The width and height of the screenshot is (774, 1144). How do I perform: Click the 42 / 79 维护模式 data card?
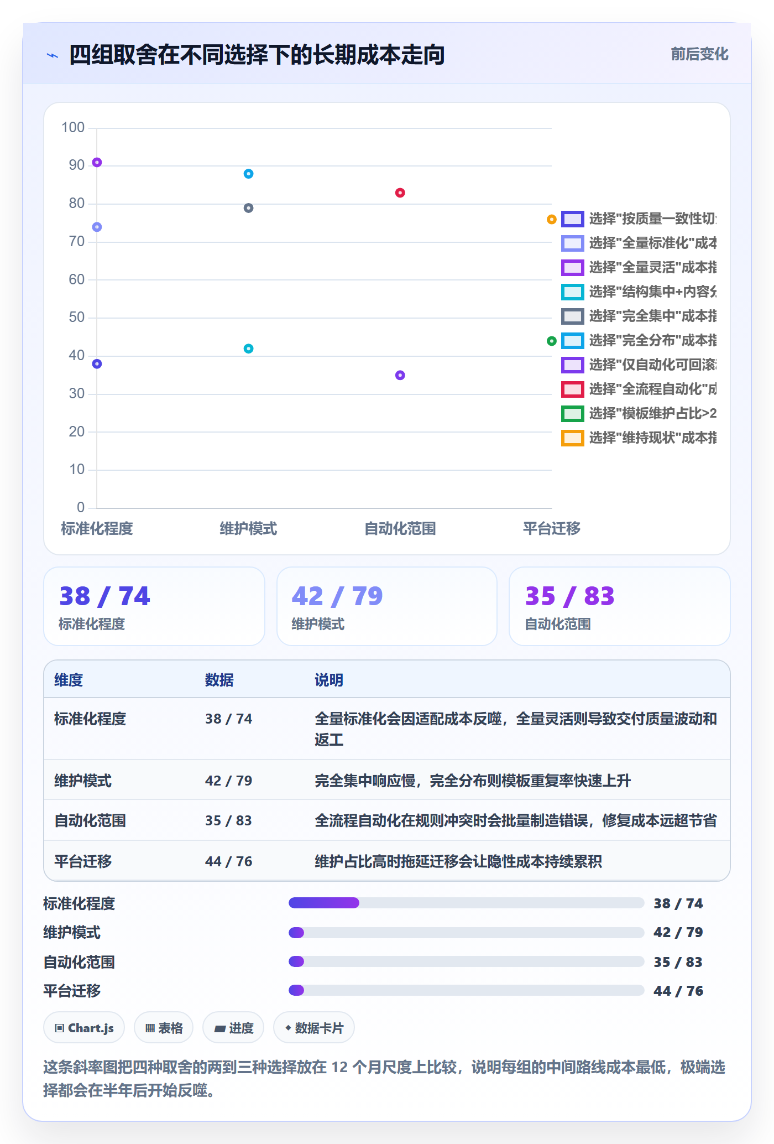[x=387, y=606]
